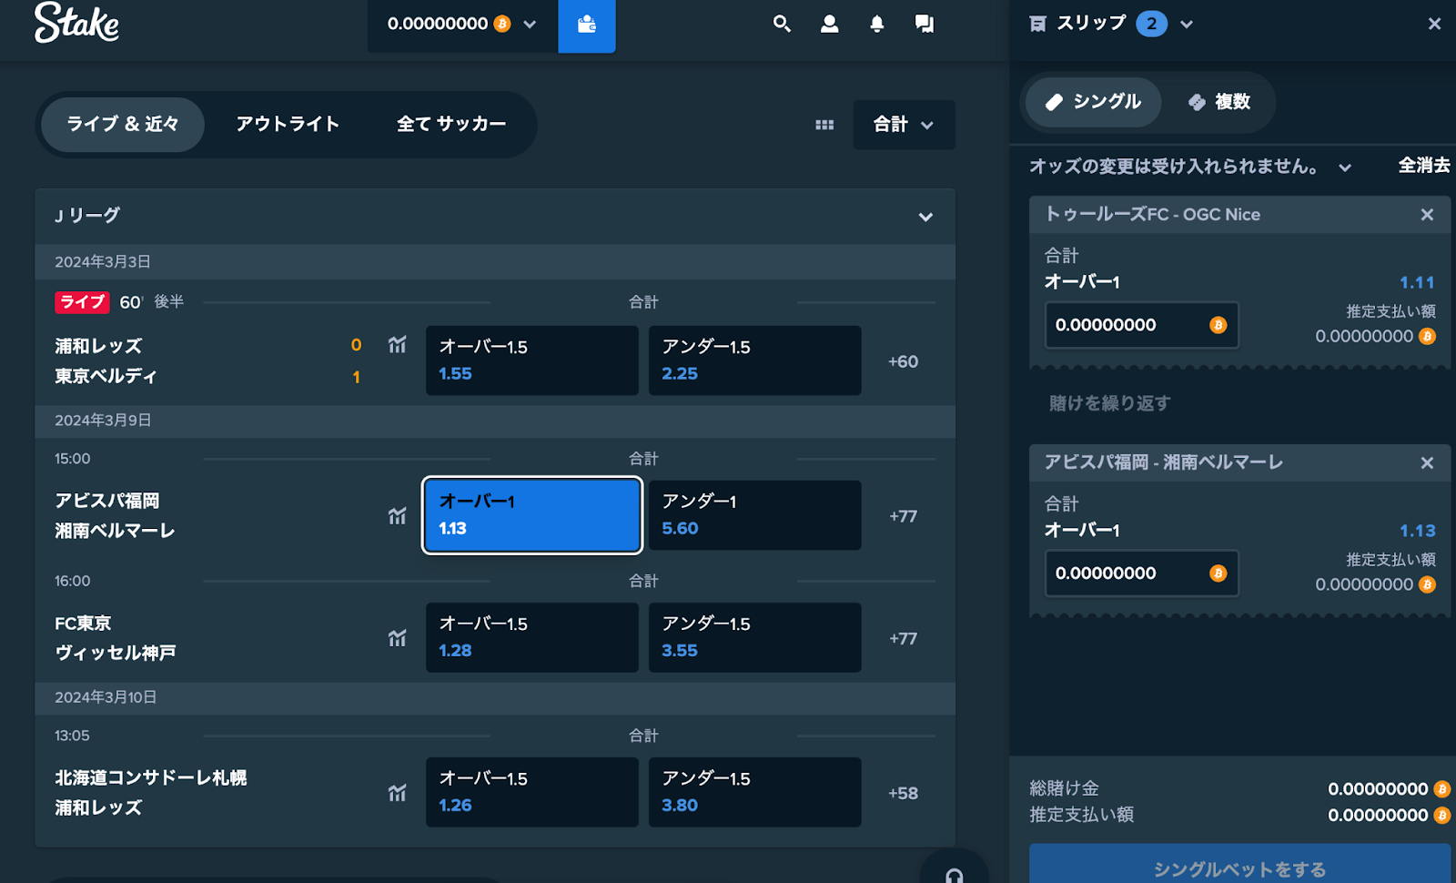Open stats for アビスパ福岡 vs 湘南ベルマーレ
Image resolution: width=1456 pixels, height=883 pixels.
tap(398, 515)
